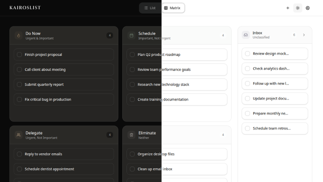The image size is (323, 182).
Task: Select the Matrix view tab
Action: pyautogui.click(x=172, y=8)
